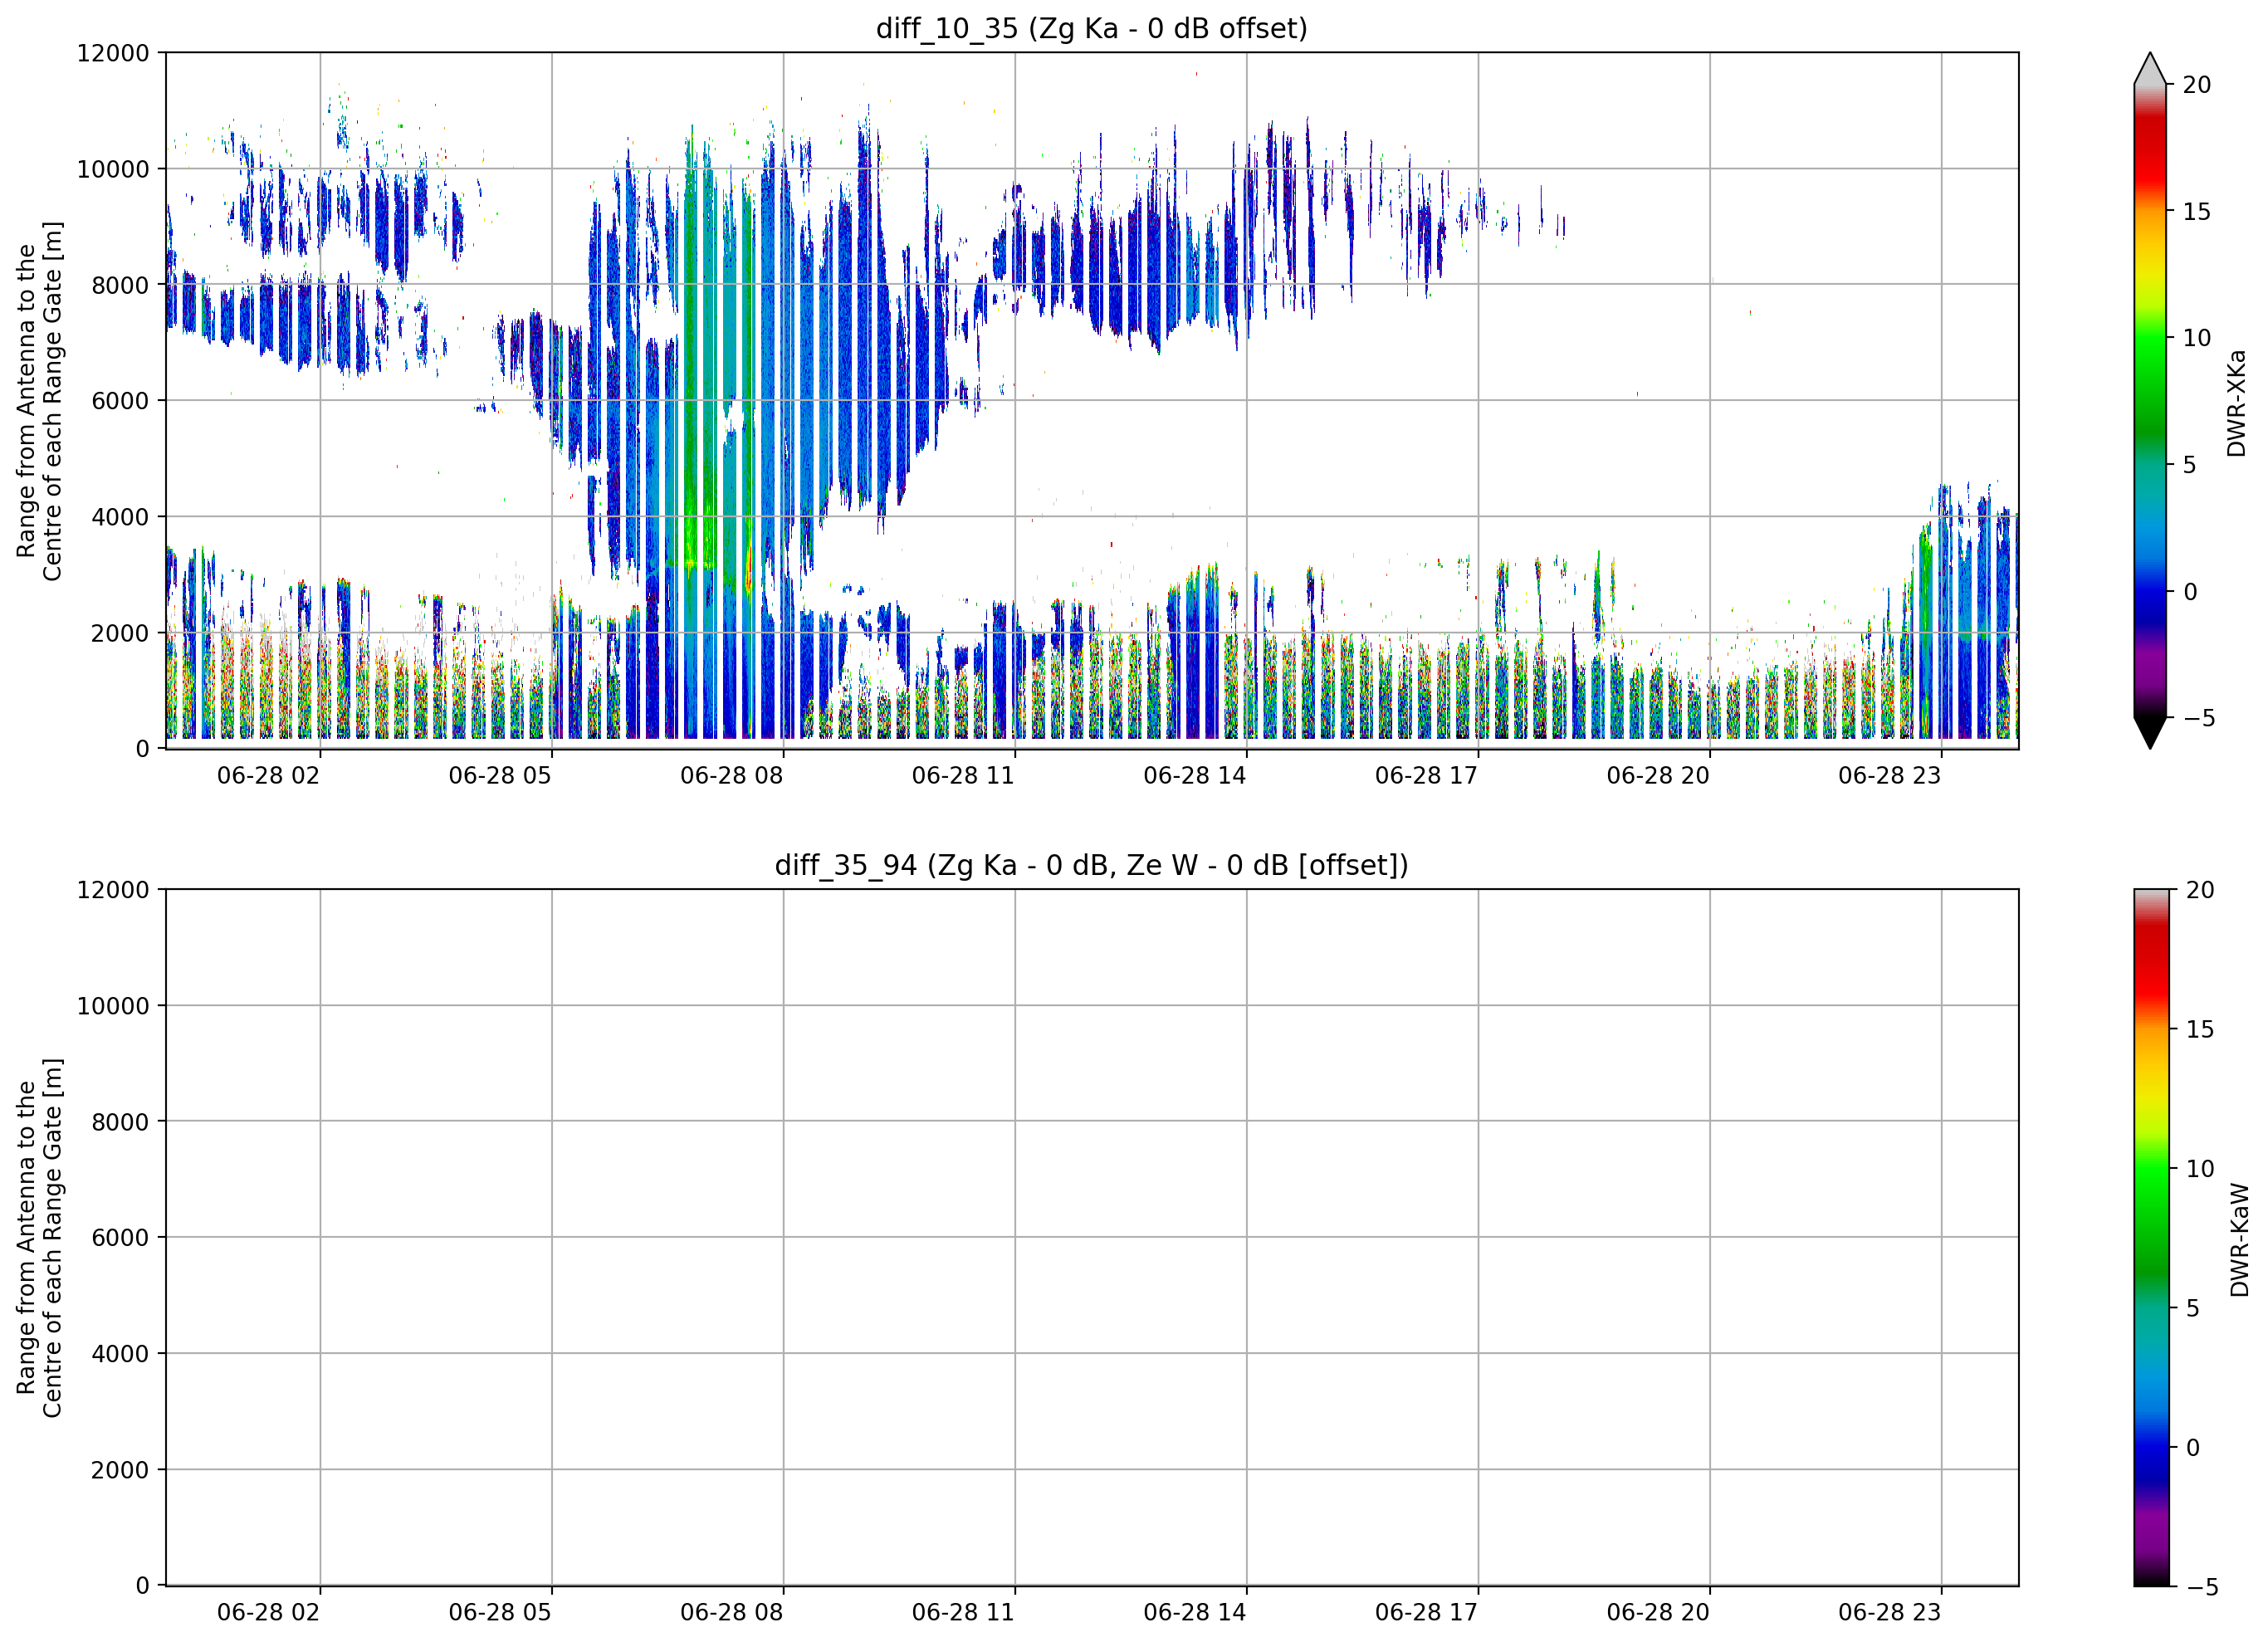Click the 10 tick on DWR-KaW colorbar
The width and height of the screenshot is (2268, 1642).
(x=2199, y=1169)
